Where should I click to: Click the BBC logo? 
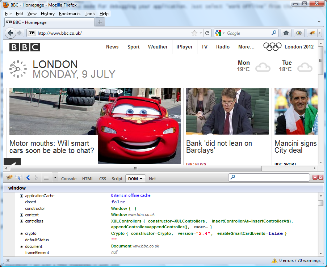(25, 47)
